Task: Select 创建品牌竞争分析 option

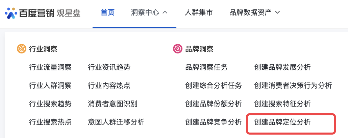Action: (214, 122)
